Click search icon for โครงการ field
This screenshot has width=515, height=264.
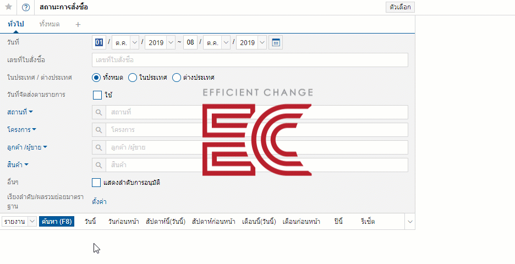click(x=99, y=130)
